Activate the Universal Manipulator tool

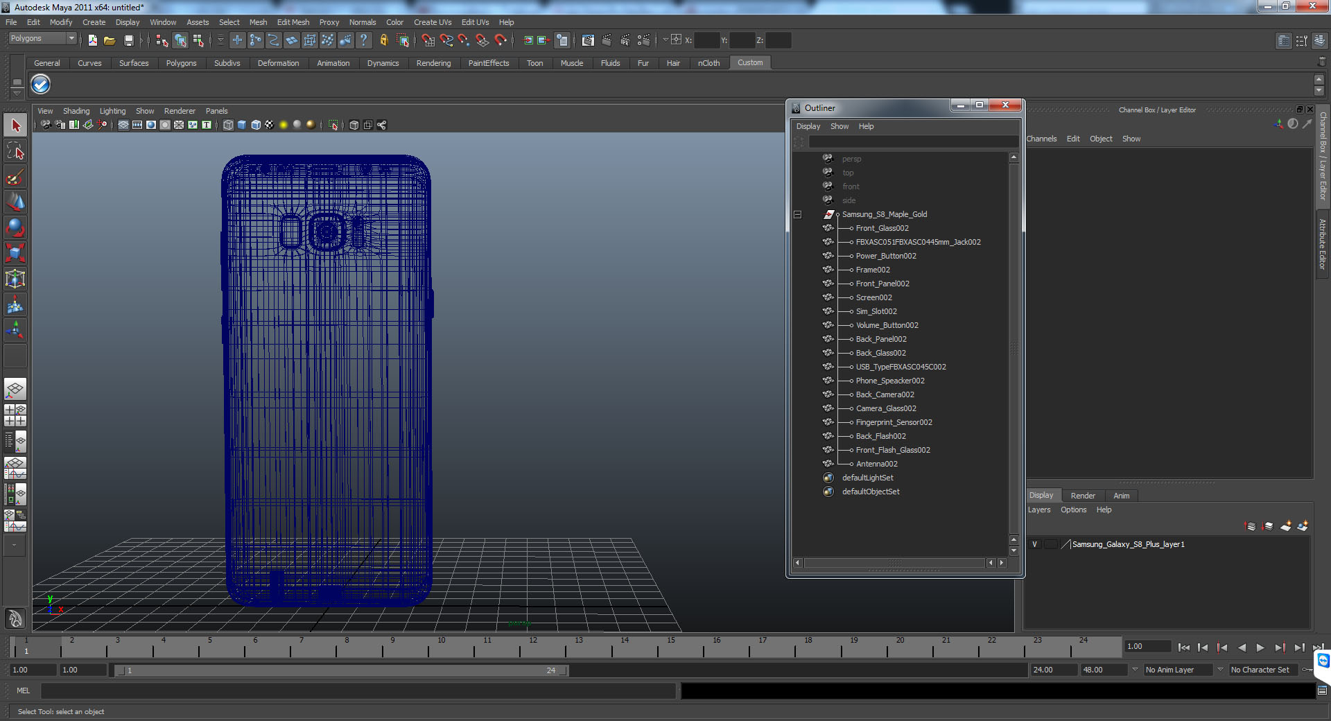15,279
